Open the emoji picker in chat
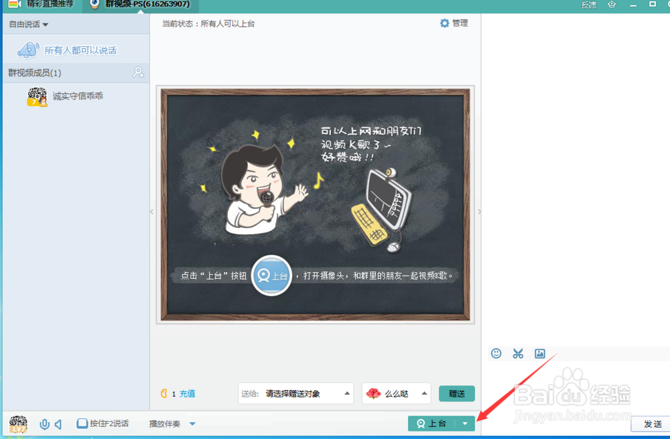This screenshot has height=439, width=670. 496,353
